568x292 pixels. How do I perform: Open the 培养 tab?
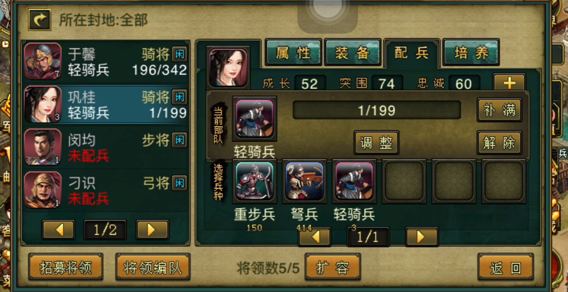(471, 52)
